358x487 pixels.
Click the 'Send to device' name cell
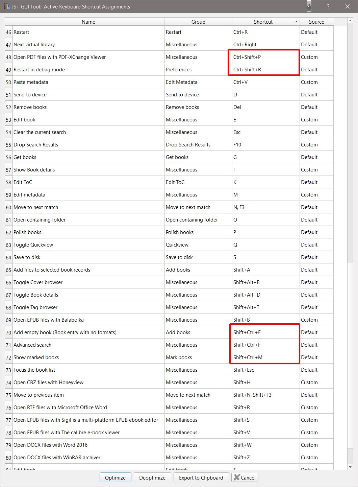coord(88,95)
